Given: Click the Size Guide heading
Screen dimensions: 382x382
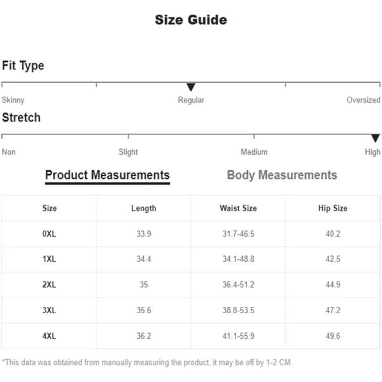Looking at the screenshot, I should click(191, 20).
